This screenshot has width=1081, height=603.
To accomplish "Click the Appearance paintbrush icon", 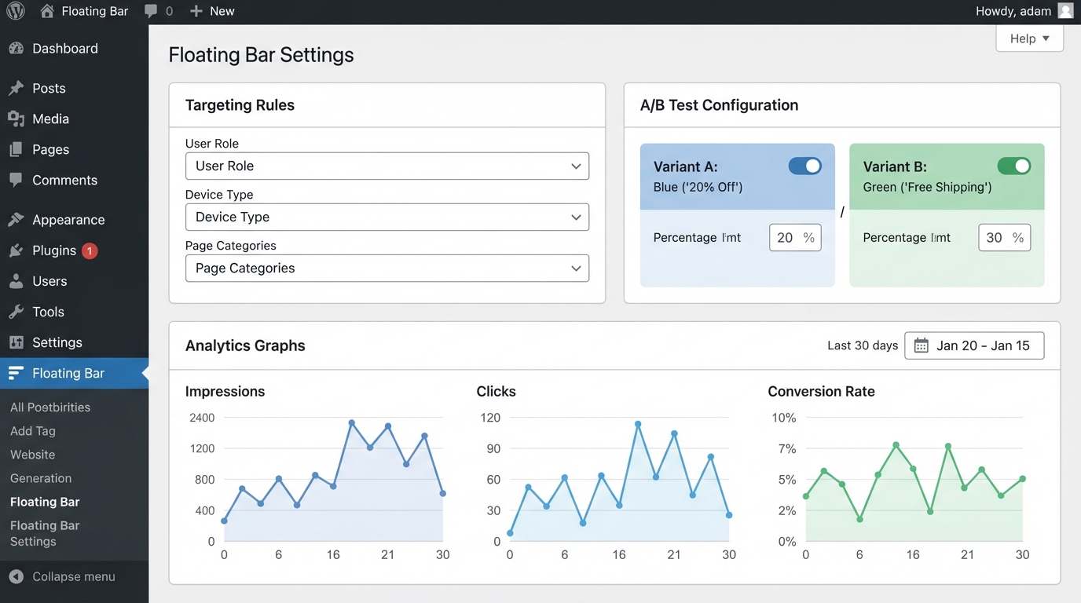I will 17,219.
